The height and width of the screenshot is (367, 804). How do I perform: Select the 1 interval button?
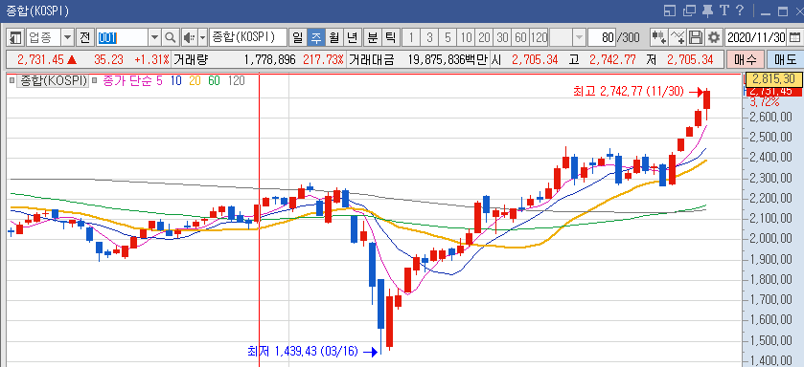tap(411, 37)
